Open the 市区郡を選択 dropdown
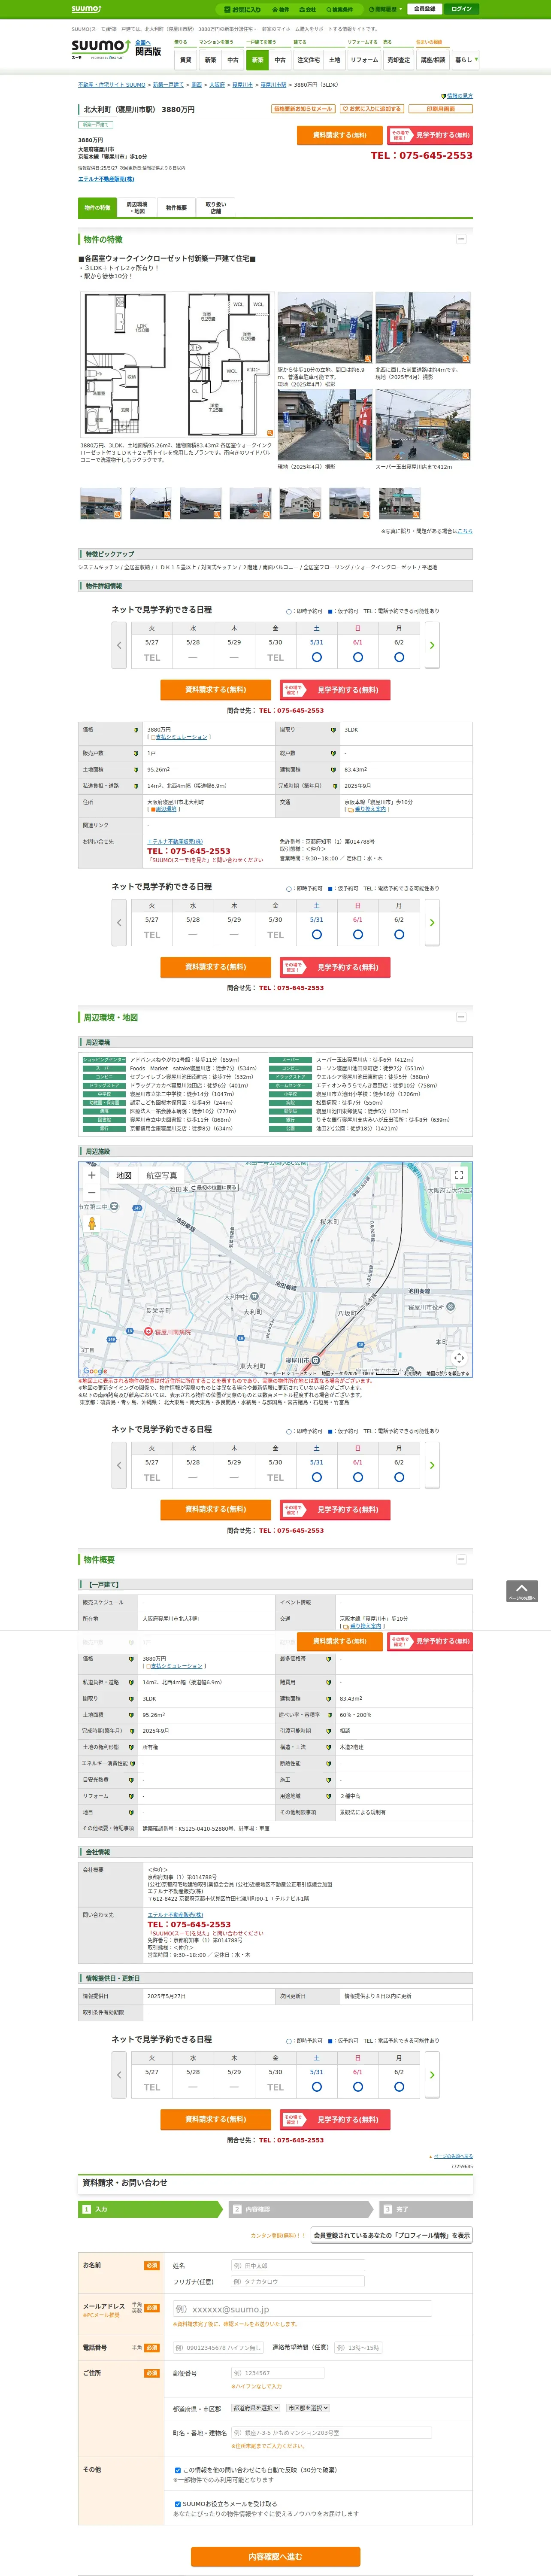Viewport: 551px width, 2576px height. 308,2408
